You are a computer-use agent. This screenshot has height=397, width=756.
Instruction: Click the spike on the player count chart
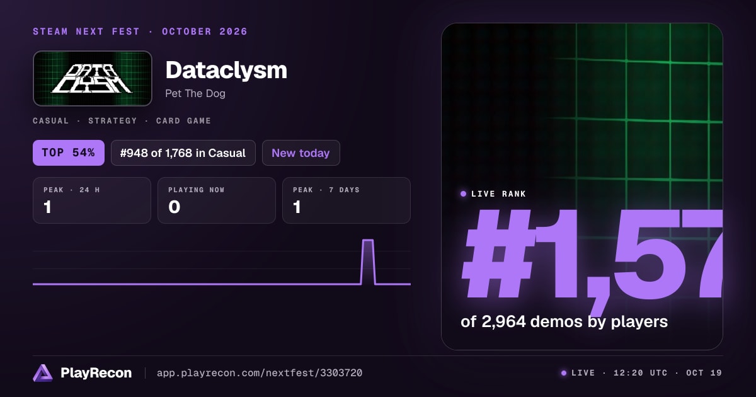(368, 262)
